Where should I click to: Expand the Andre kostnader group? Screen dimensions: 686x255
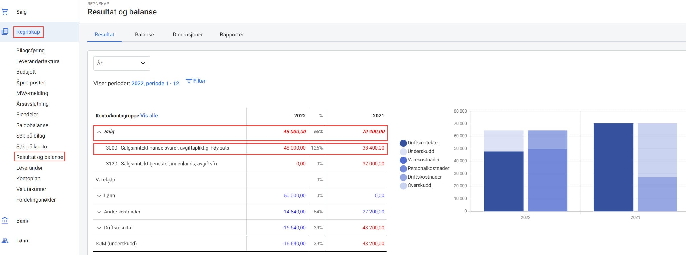(x=99, y=212)
